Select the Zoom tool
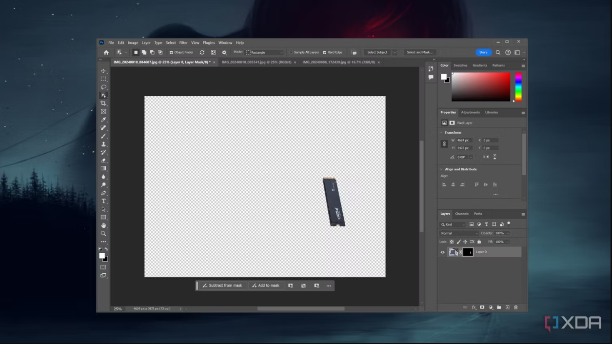The image size is (612, 344). tap(103, 234)
